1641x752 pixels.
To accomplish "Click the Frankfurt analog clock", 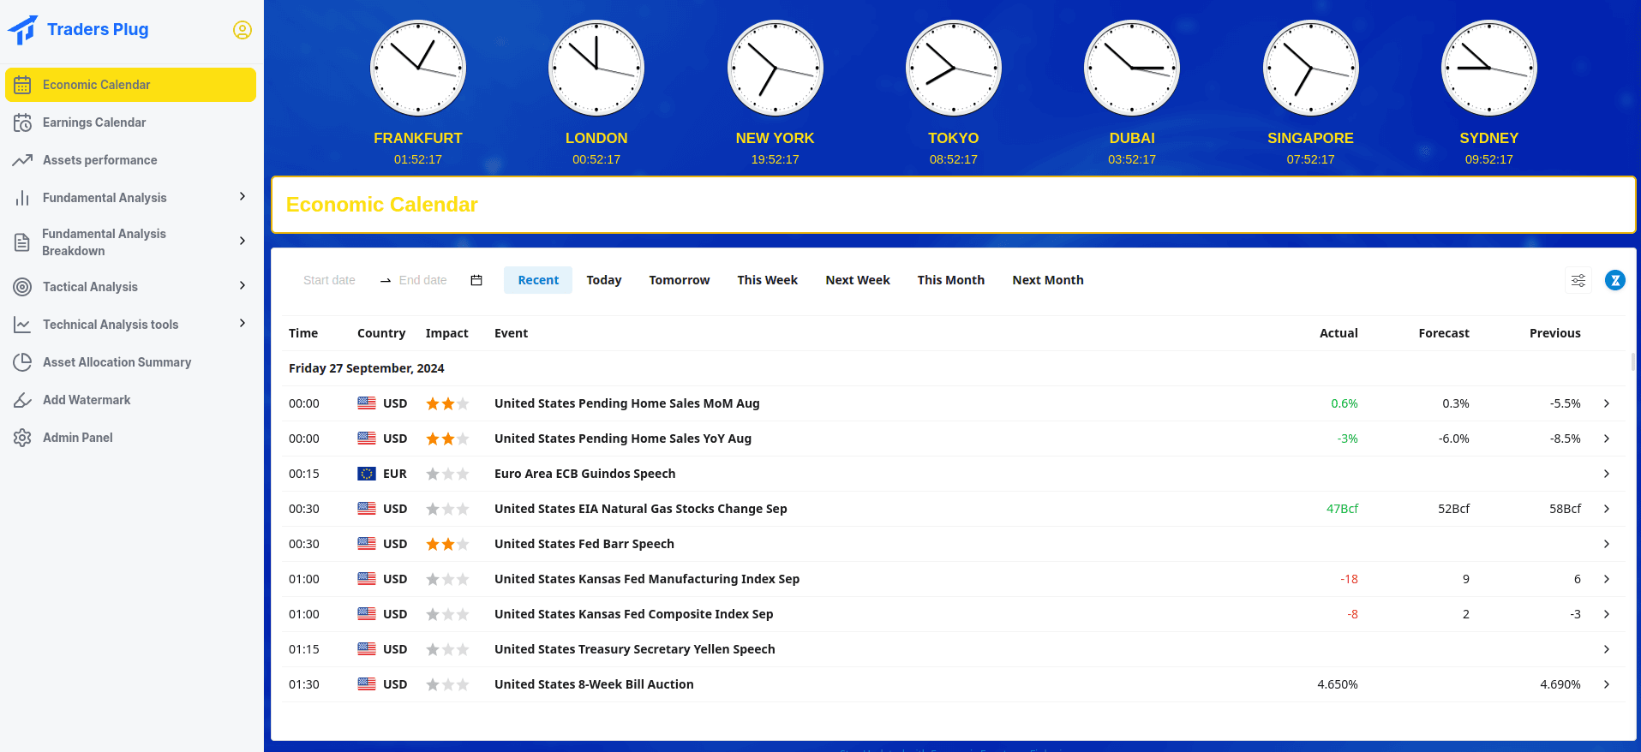I will point(418,68).
